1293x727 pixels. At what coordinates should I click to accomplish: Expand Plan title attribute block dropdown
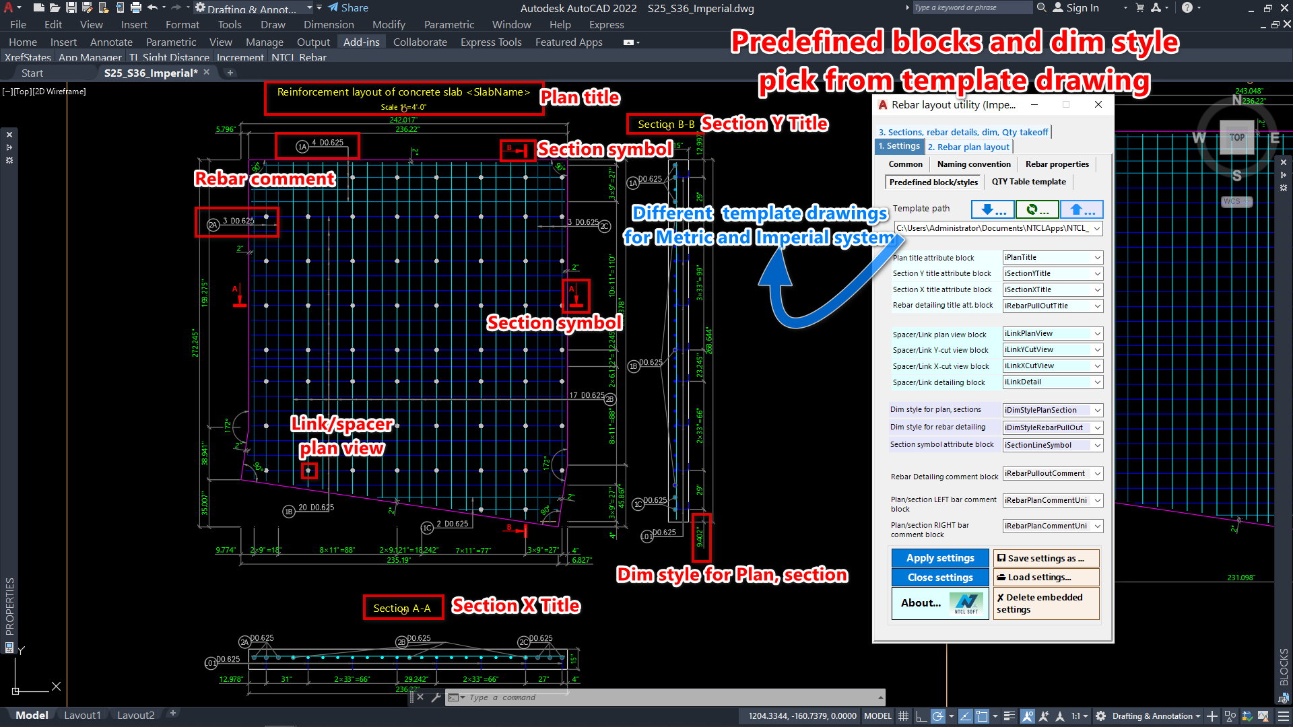click(x=1097, y=258)
